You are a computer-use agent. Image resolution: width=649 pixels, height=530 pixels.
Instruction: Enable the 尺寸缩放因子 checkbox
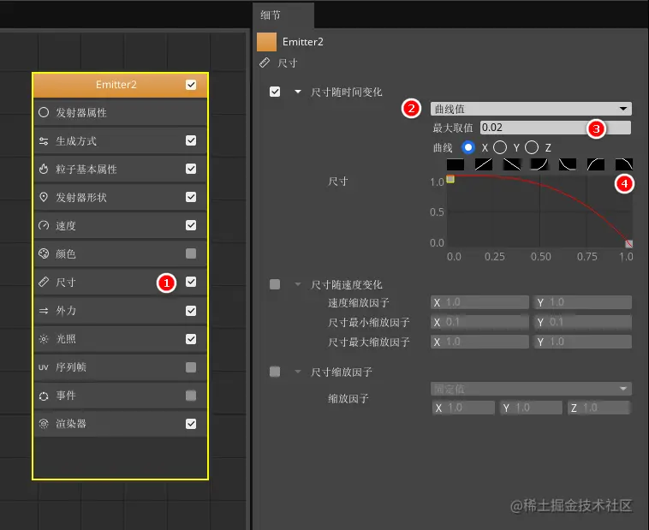point(275,372)
